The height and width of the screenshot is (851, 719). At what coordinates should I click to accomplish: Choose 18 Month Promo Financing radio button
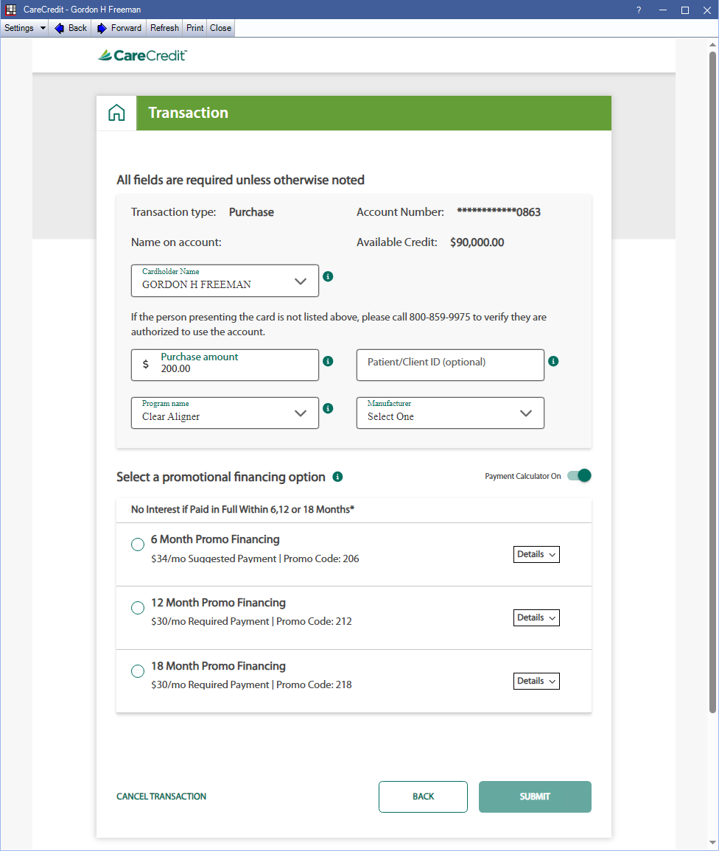138,671
